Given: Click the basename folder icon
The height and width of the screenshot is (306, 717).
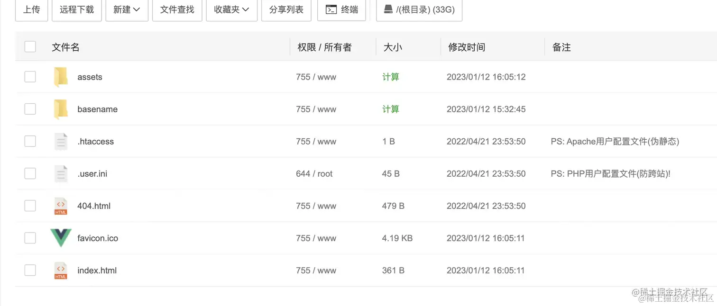Looking at the screenshot, I should pyautogui.click(x=61, y=109).
